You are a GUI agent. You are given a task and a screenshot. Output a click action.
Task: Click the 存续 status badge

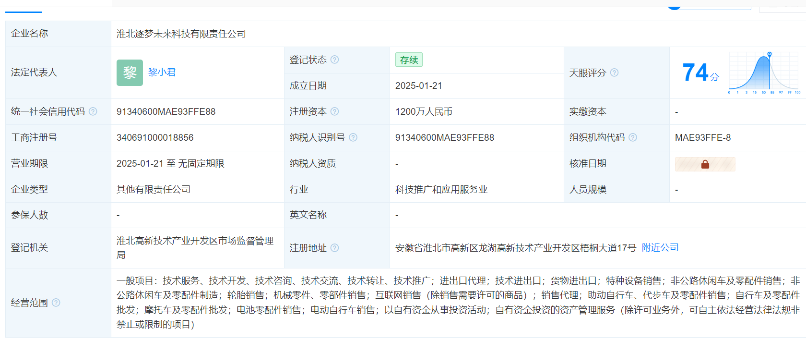pyautogui.click(x=409, y=60)
